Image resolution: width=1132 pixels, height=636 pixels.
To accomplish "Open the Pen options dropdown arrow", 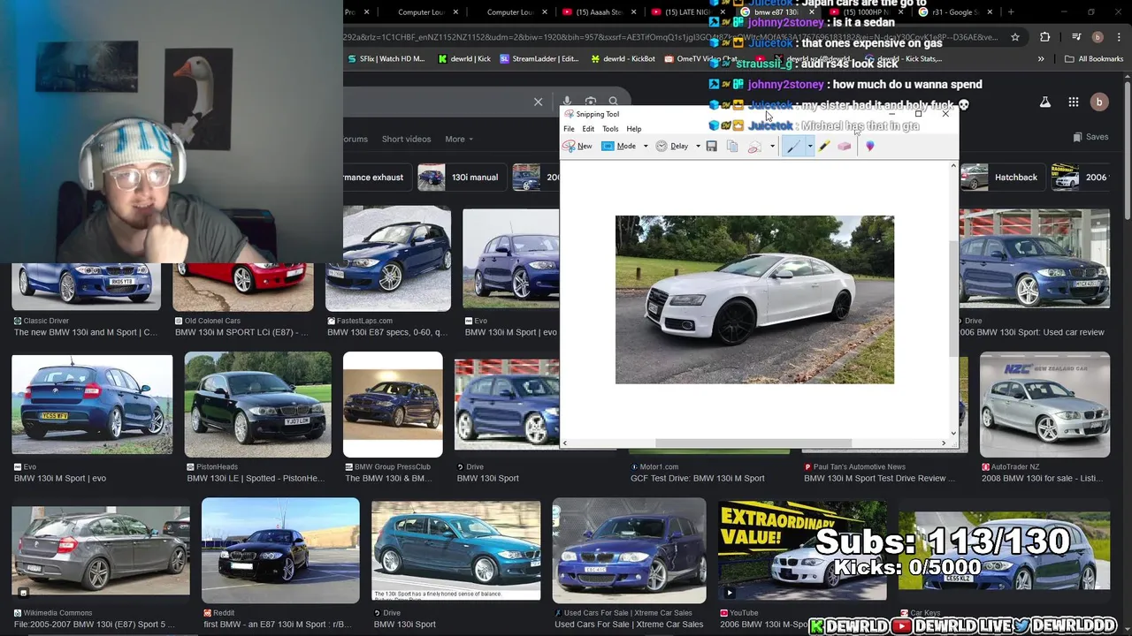I will pyautogui.click(x=809, y=146).
